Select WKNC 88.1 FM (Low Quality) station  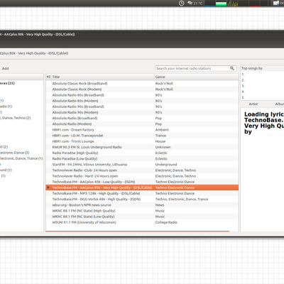coord(142,217)
